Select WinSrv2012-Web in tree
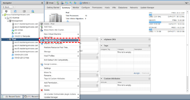190x100 pixels. pyautogui.click(x=22, y=58)
